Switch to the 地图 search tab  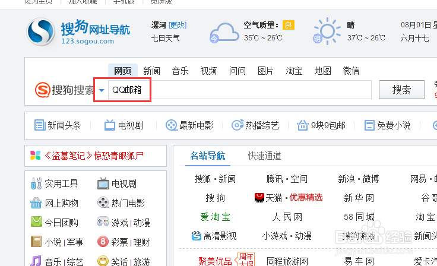(323, 71)
